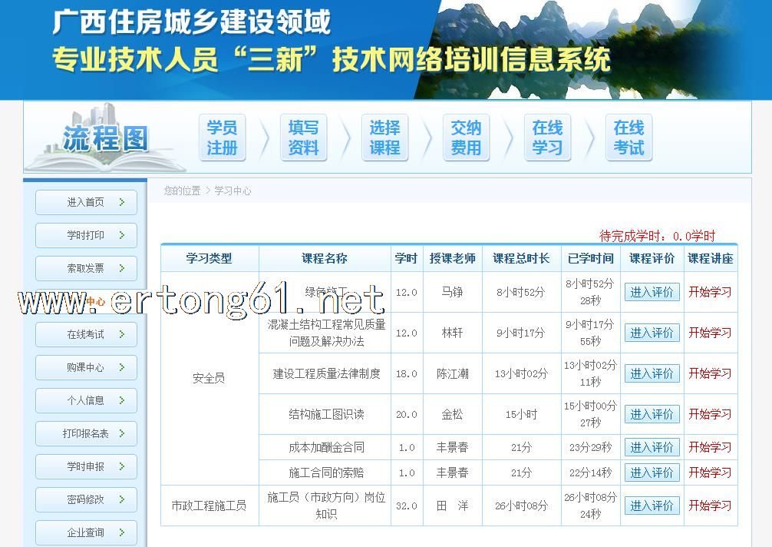
Task: Click the green arrow beside 学时打印
Action: (122, 235)
